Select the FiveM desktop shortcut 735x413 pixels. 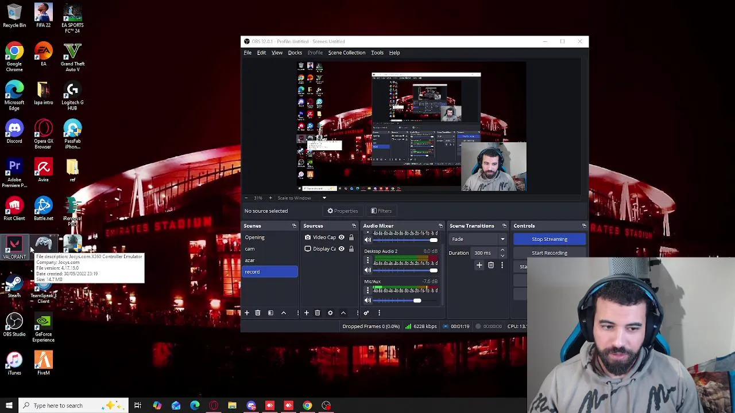(44, 364)
